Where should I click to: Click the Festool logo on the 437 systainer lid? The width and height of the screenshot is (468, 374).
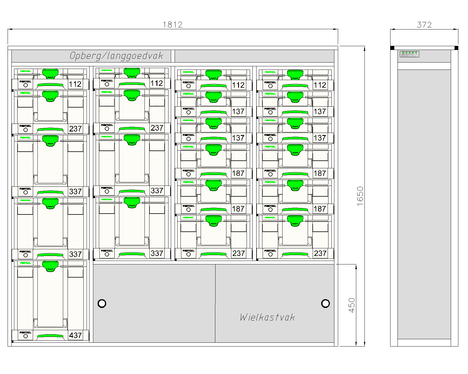coord(25,263)
